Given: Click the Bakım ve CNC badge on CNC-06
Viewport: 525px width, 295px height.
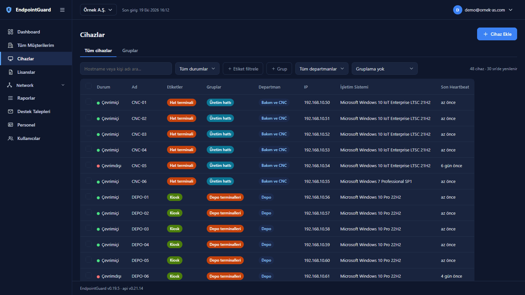Looking at the screenshot, I should (274, 181).
